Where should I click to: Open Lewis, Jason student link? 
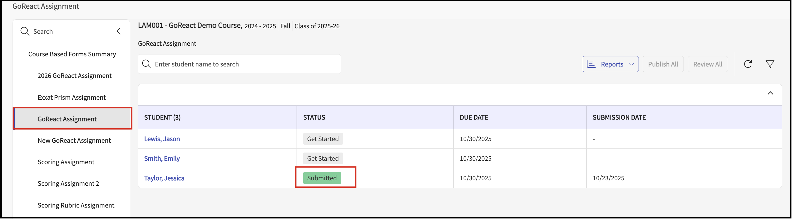162,139
